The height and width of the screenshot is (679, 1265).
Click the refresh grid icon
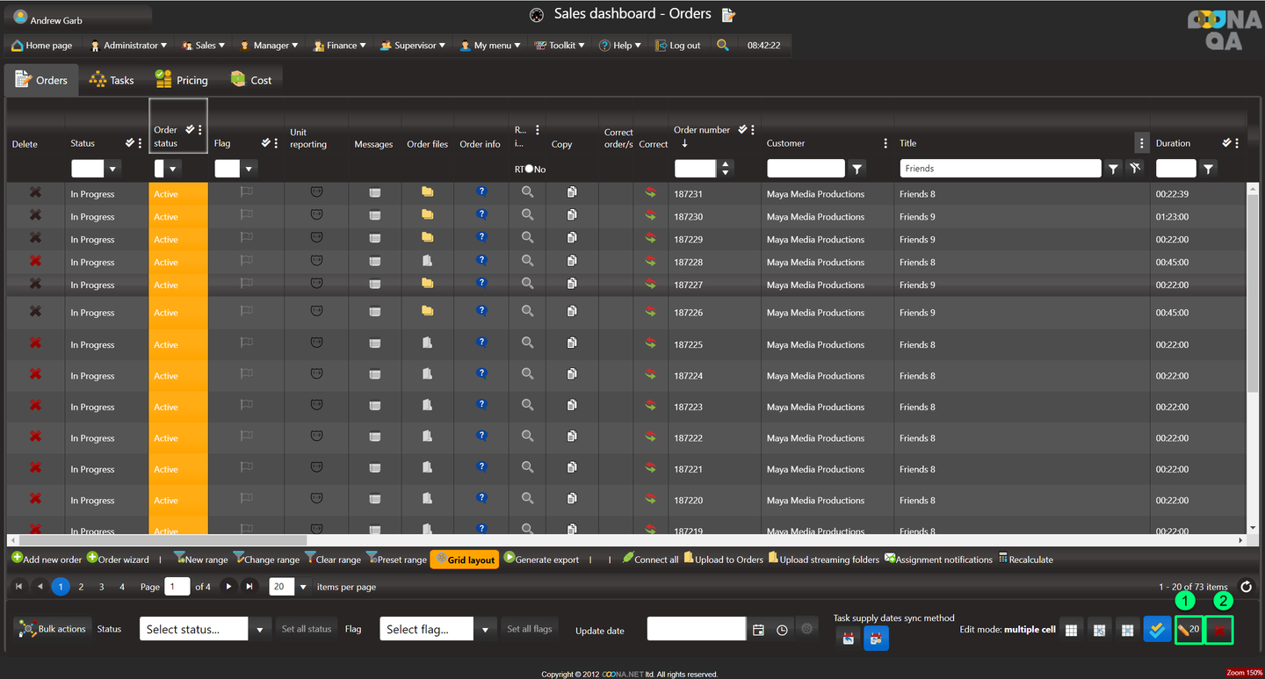point(1245,587)
